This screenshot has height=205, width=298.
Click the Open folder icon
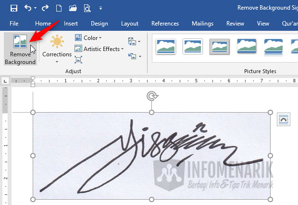(x=73, y=8)
